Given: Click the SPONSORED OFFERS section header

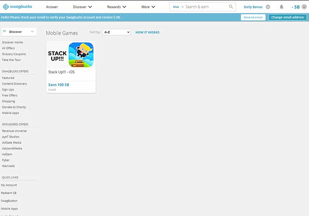Looking at the screenshot, I should click(15, 124).
